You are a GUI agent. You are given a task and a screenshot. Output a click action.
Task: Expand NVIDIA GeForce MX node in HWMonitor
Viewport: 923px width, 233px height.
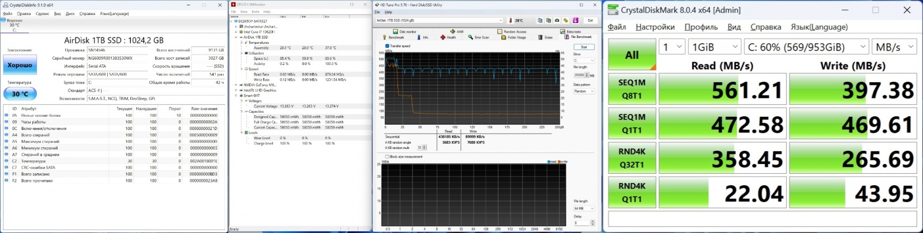(237, 85)
